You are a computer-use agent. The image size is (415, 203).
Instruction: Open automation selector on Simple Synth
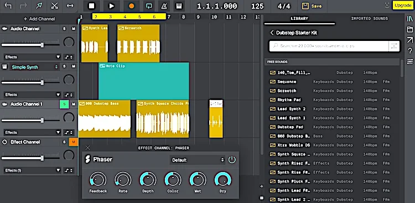(69, 95)
